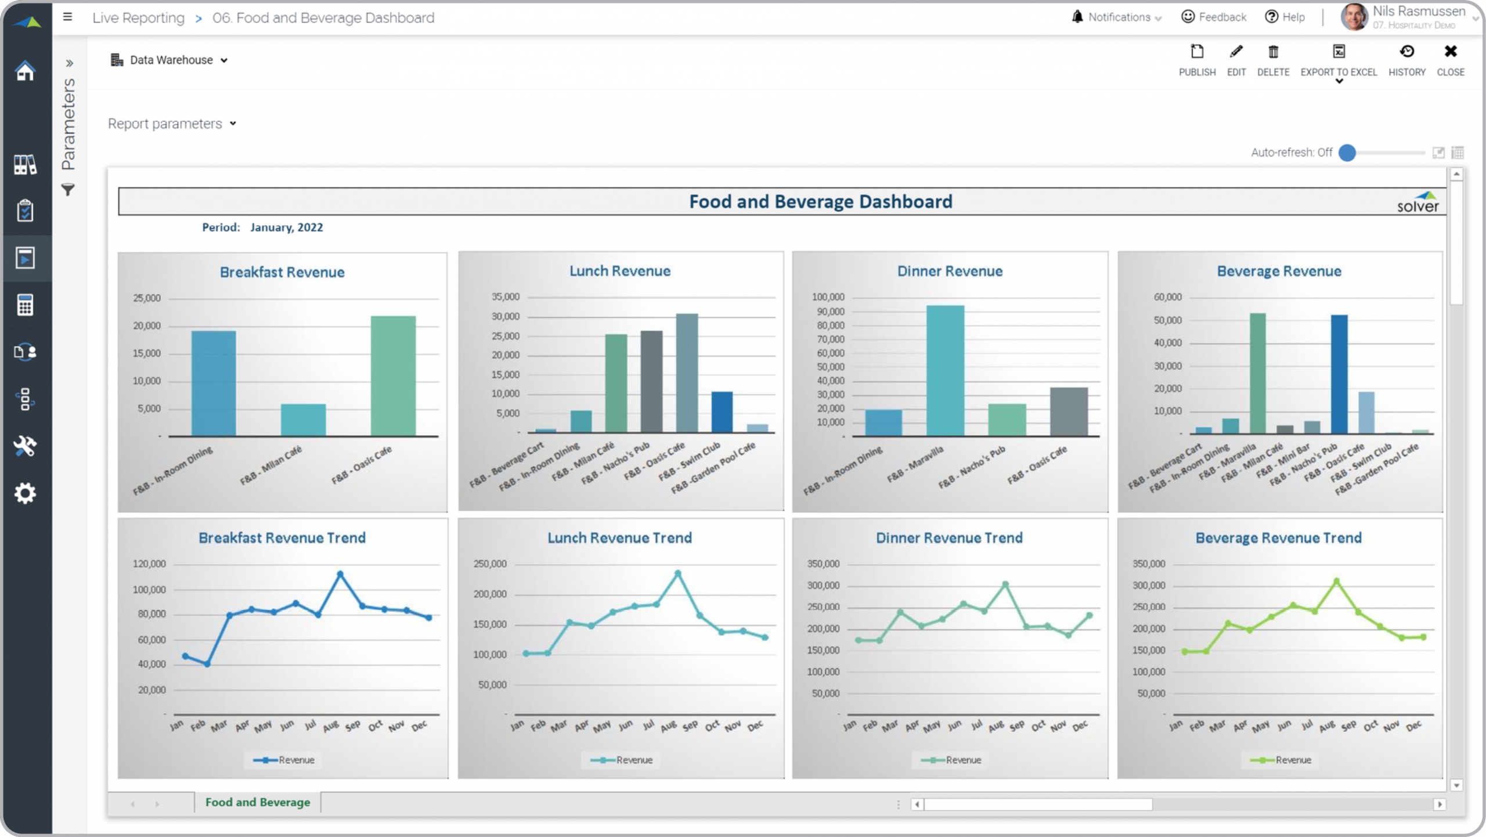Viewport: 1486px width, 837px height.
Task: Select the Food and Beverage sheet tab
Action: 257,802
